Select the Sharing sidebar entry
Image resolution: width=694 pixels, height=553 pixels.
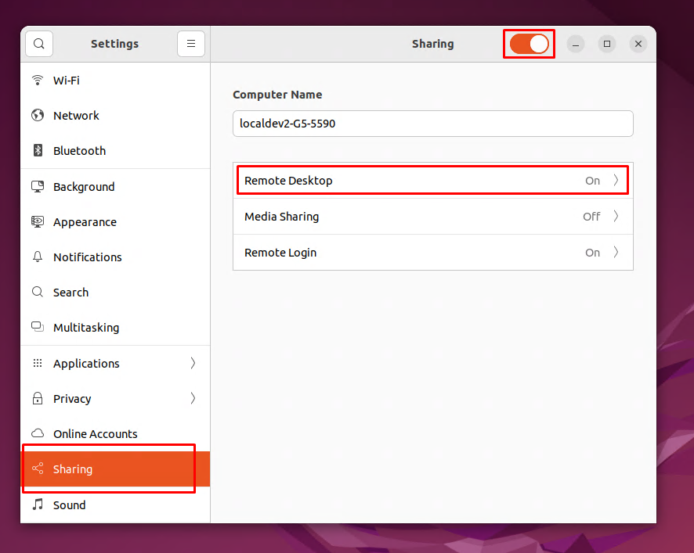[115, 469]
